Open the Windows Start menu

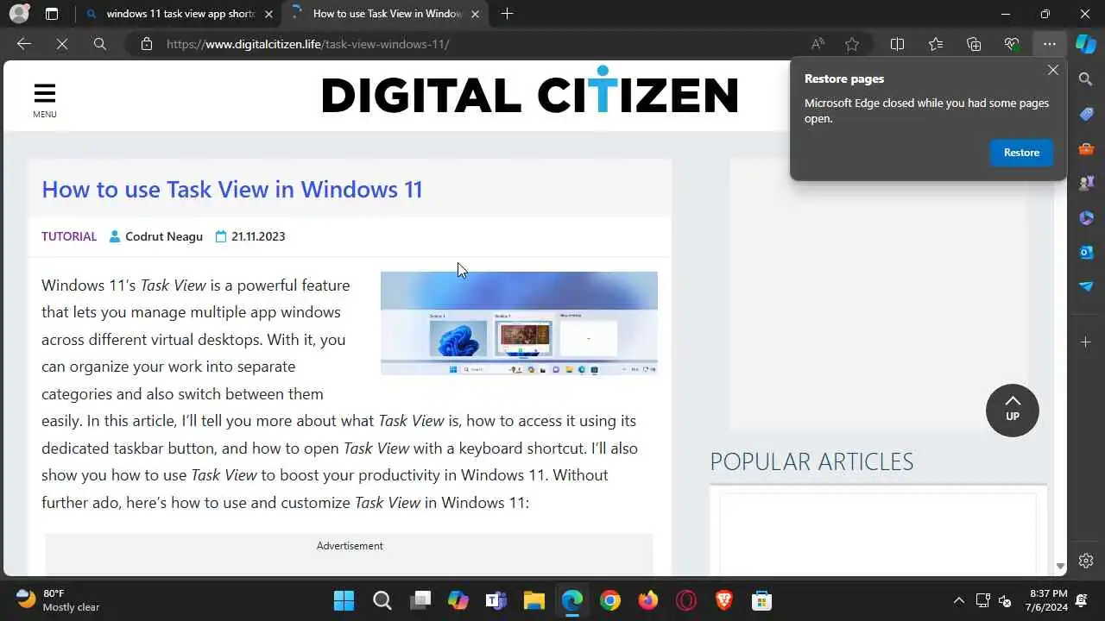[x=344, y=600]
